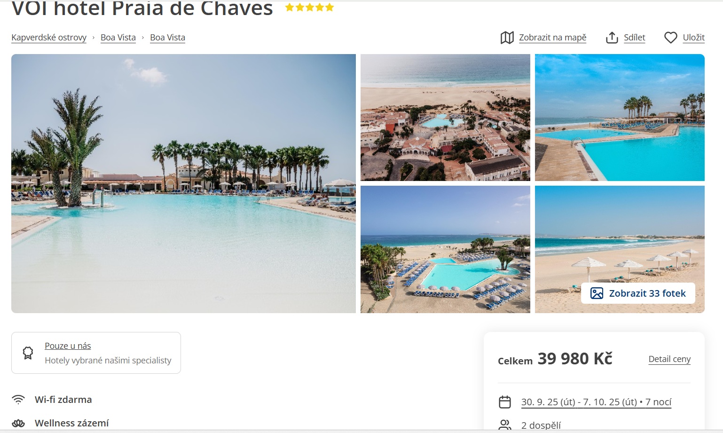Change the travel dates 30. 9. 25 - 7. 10. 25
This screenshot has height=433, width=723.
point(596,402)
